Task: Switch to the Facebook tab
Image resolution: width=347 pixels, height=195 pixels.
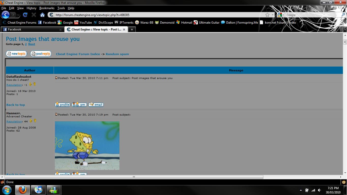Action: click(x=33, y=29)
